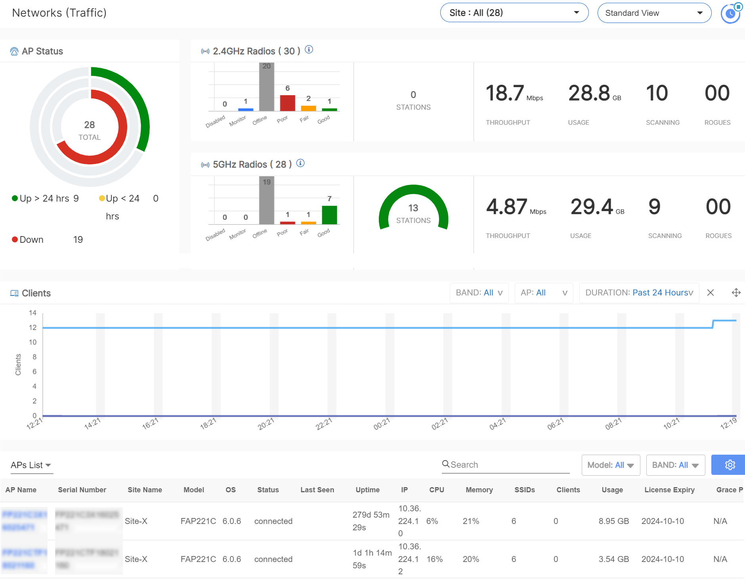The height and width of the screenshot is (581, 745).
Task: Click the 2.4GHz Offline bar showing 20
Action: point(267,87)
